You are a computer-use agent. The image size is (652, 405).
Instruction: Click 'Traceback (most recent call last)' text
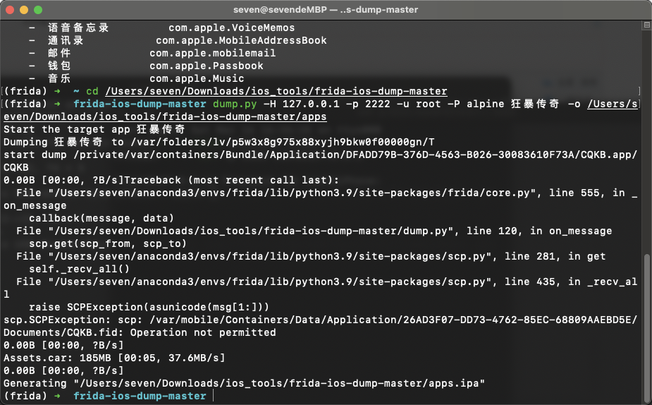point(232,180)
